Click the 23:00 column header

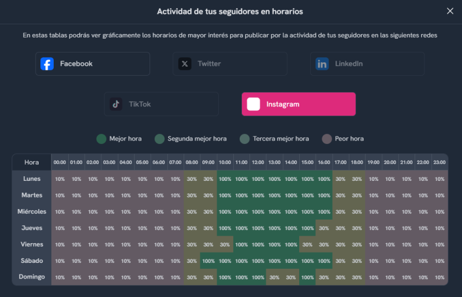[x=439, y=163]
